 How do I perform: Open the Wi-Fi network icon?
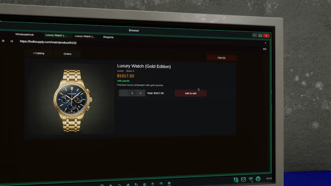pos(251,179)
